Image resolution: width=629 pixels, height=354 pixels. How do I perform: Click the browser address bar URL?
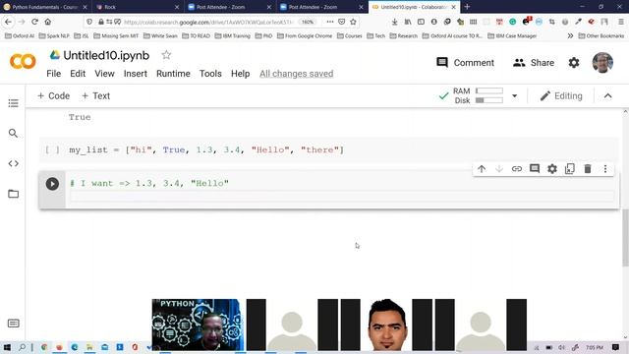pos(208,22)
